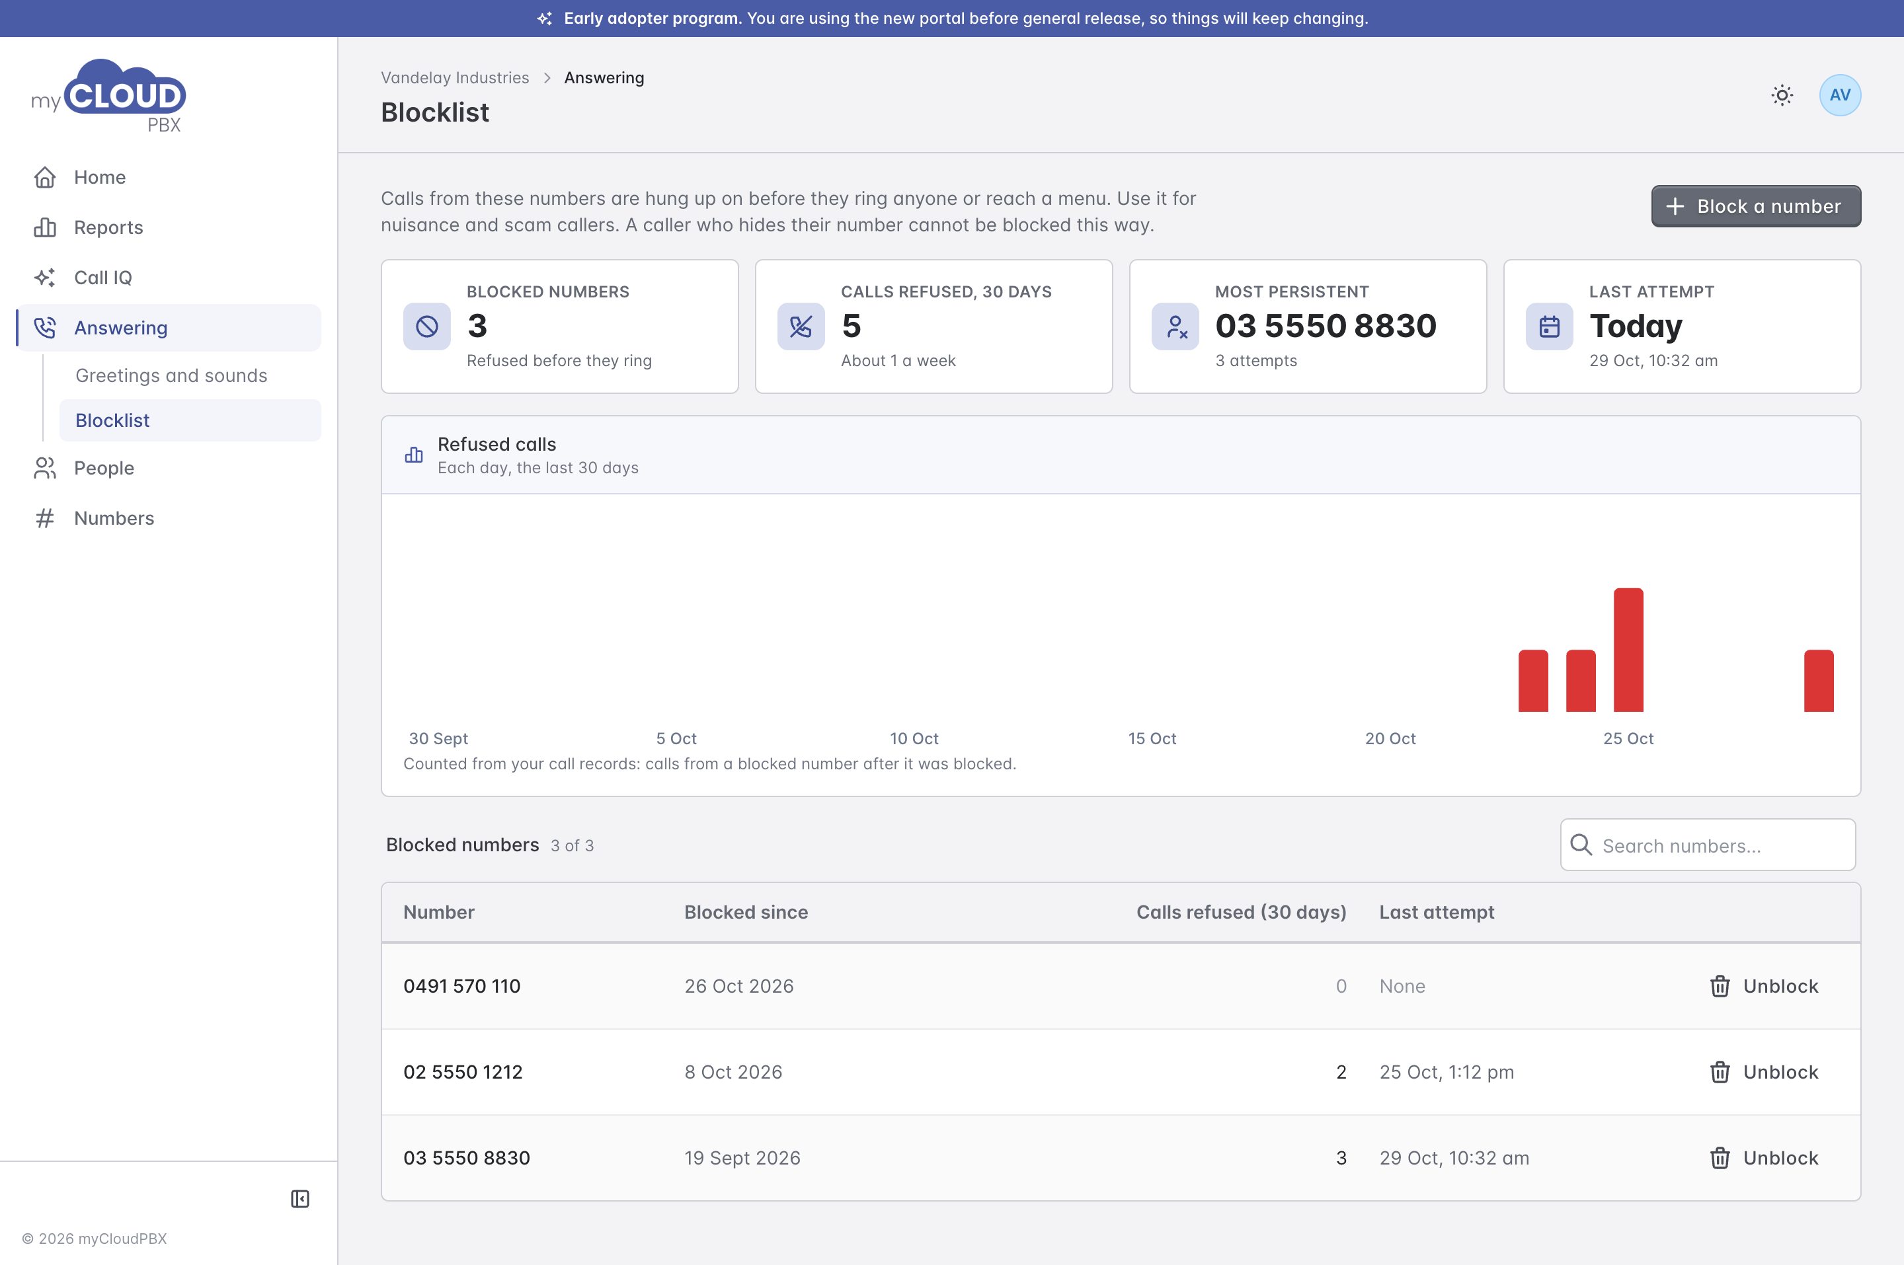Screen dimensions: 1904x1265
Task: Click Calls refused (30 days) header
Action: tap(1242, 913)
